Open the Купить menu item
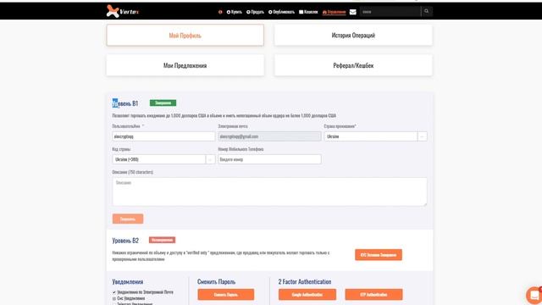542x305 pixels. point(234,12)
